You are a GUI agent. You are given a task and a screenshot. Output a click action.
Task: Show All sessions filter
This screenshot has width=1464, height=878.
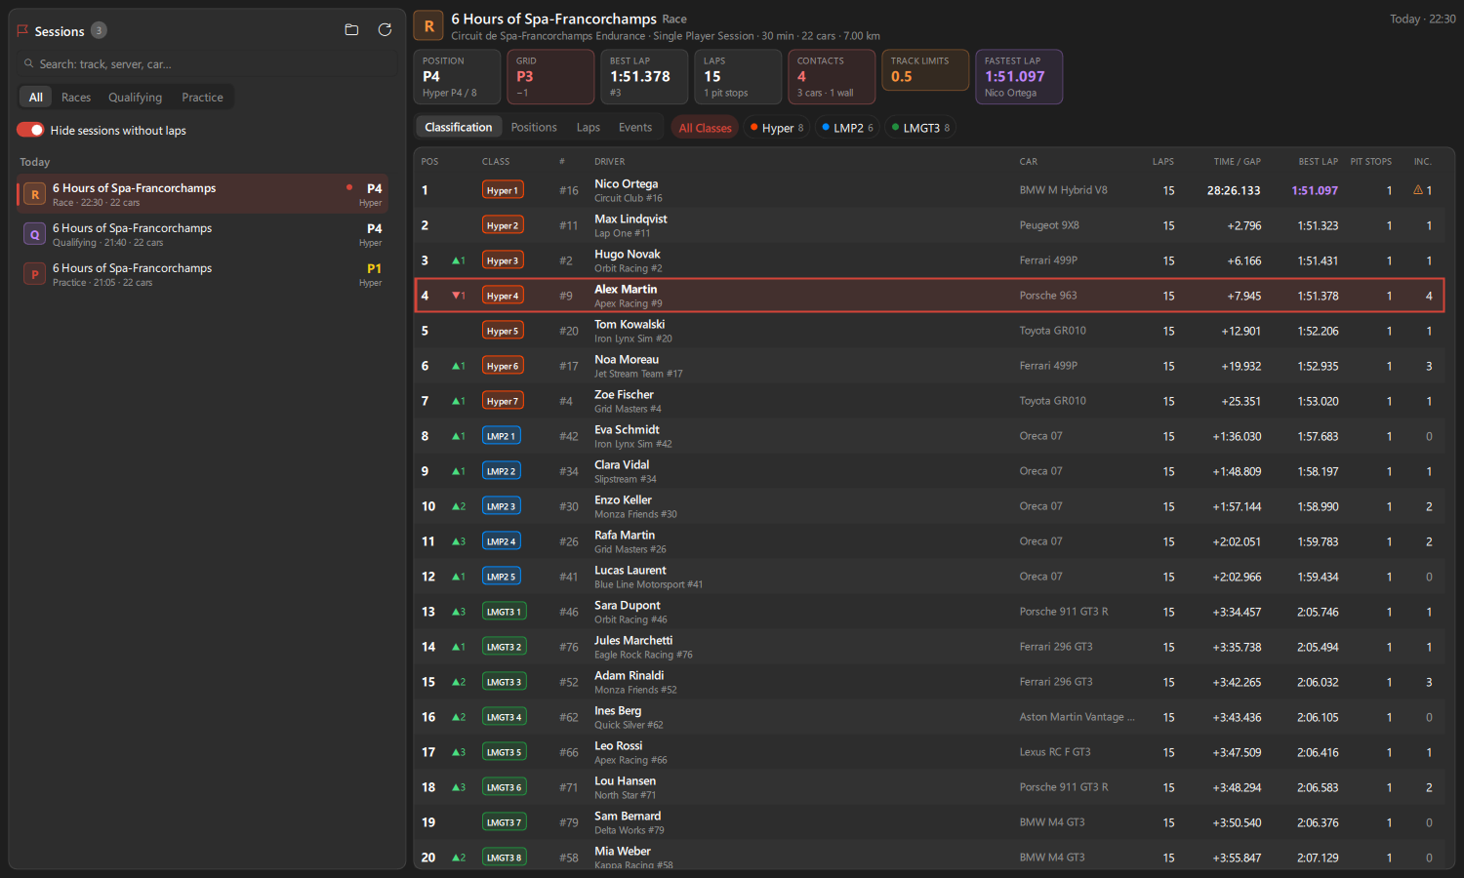pos(36,97)
